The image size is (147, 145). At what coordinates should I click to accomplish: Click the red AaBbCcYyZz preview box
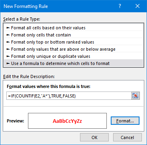tap(67, 121)
